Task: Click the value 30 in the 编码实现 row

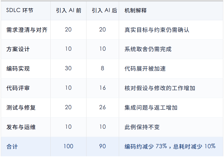Action: (68, 68)
